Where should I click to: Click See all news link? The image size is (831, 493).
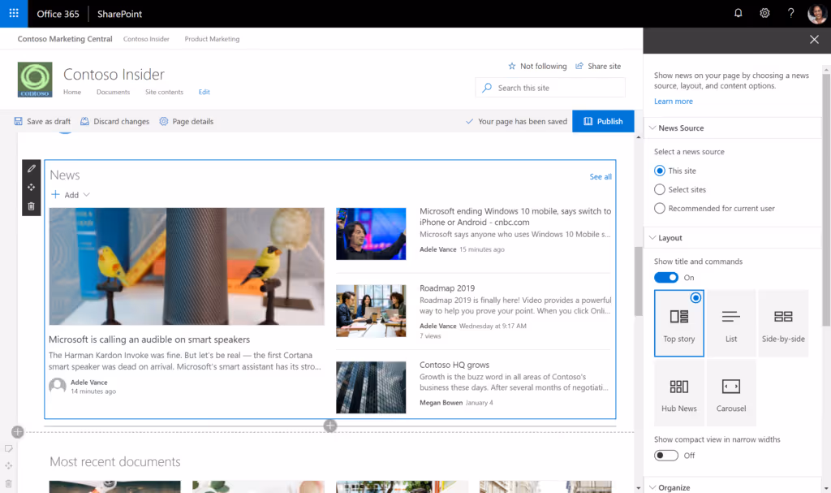click(x=601, y=177)
